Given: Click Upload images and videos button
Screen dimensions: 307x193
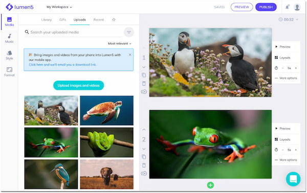Looking at the screenshot, I should coord(78,85).
